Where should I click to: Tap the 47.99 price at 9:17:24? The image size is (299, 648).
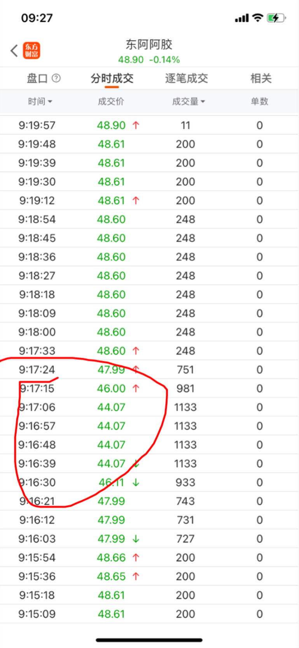pyautogui.click(x=111, y=370)
